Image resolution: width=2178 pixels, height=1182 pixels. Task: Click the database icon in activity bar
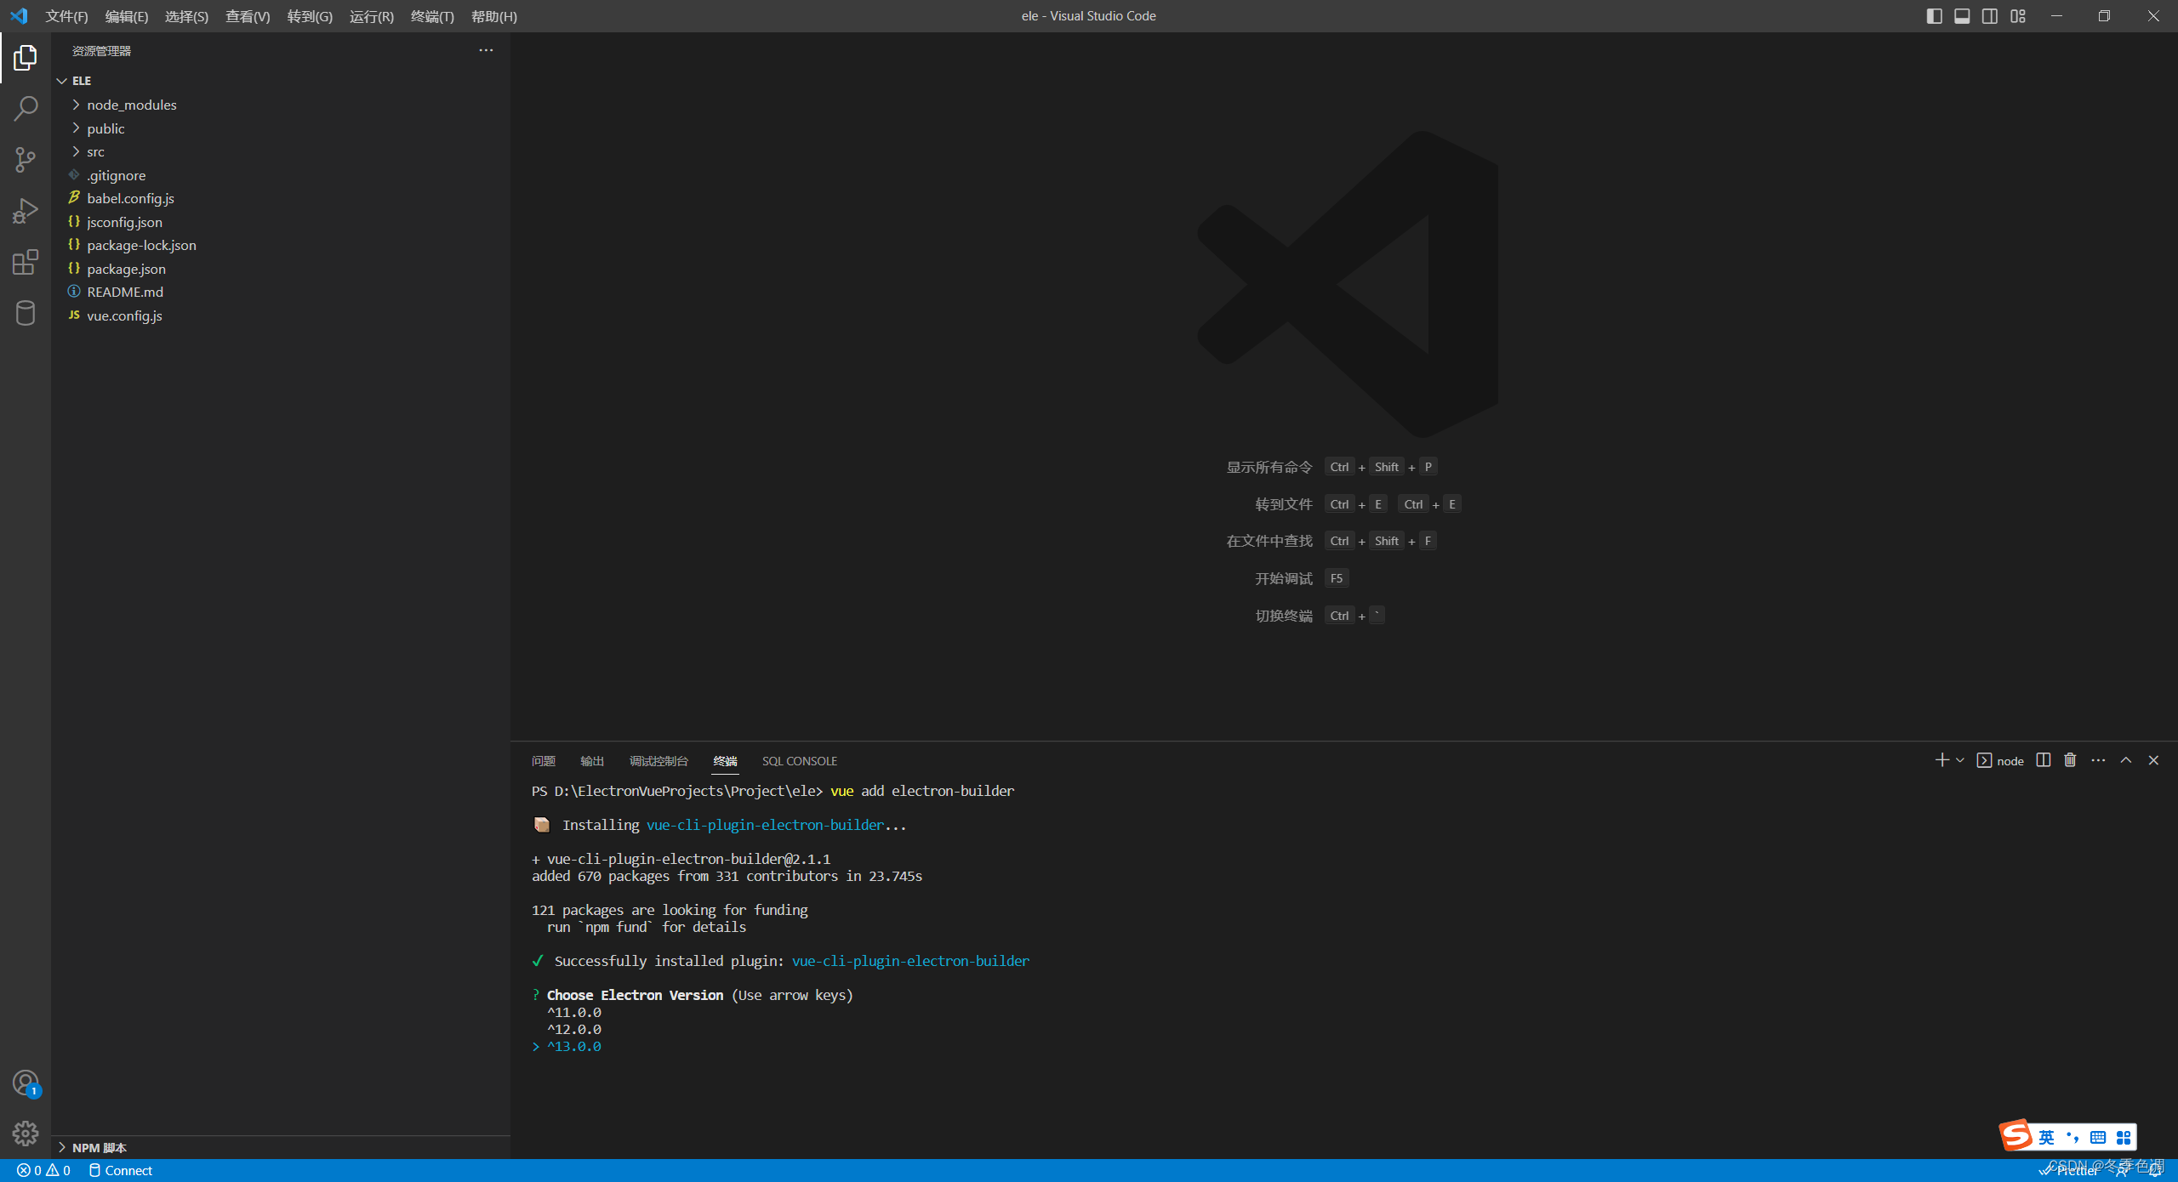pos(25,312)
